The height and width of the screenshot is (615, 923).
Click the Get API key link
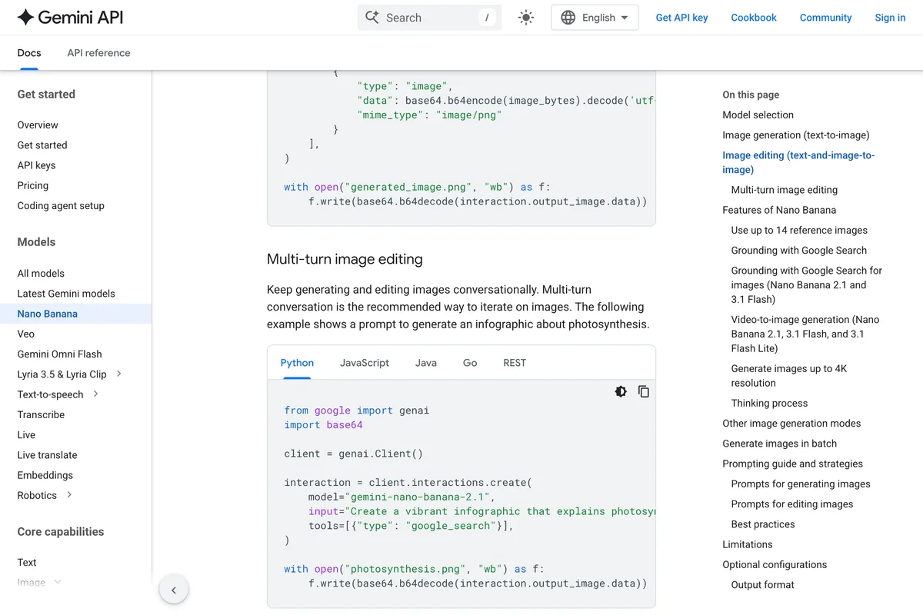(x=681, y=18)
